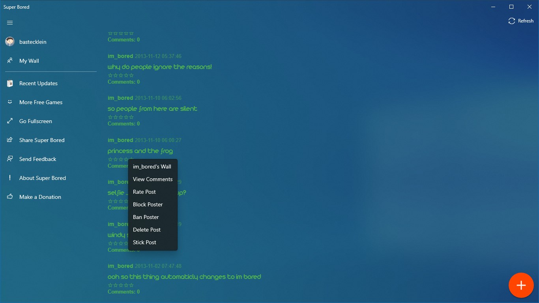Select Go Fullscreen label
Image resolution: width=539 pixels, height=303 pixels.
click(x=36, y=121)
